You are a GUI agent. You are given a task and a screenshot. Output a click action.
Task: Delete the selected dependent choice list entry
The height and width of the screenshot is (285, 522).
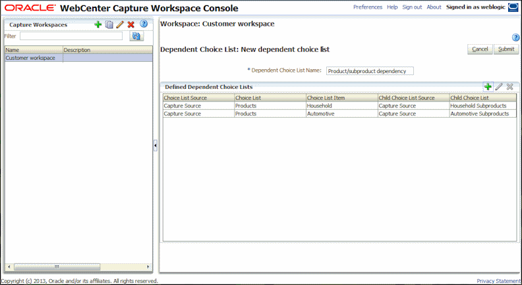[x=509, y=87]
